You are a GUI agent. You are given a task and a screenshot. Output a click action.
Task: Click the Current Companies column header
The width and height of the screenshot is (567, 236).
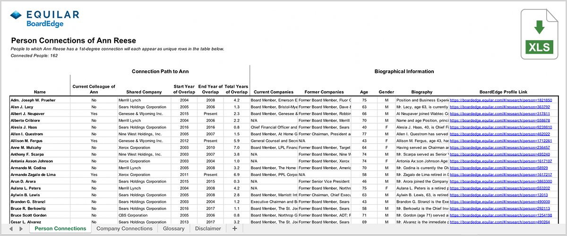274,92
